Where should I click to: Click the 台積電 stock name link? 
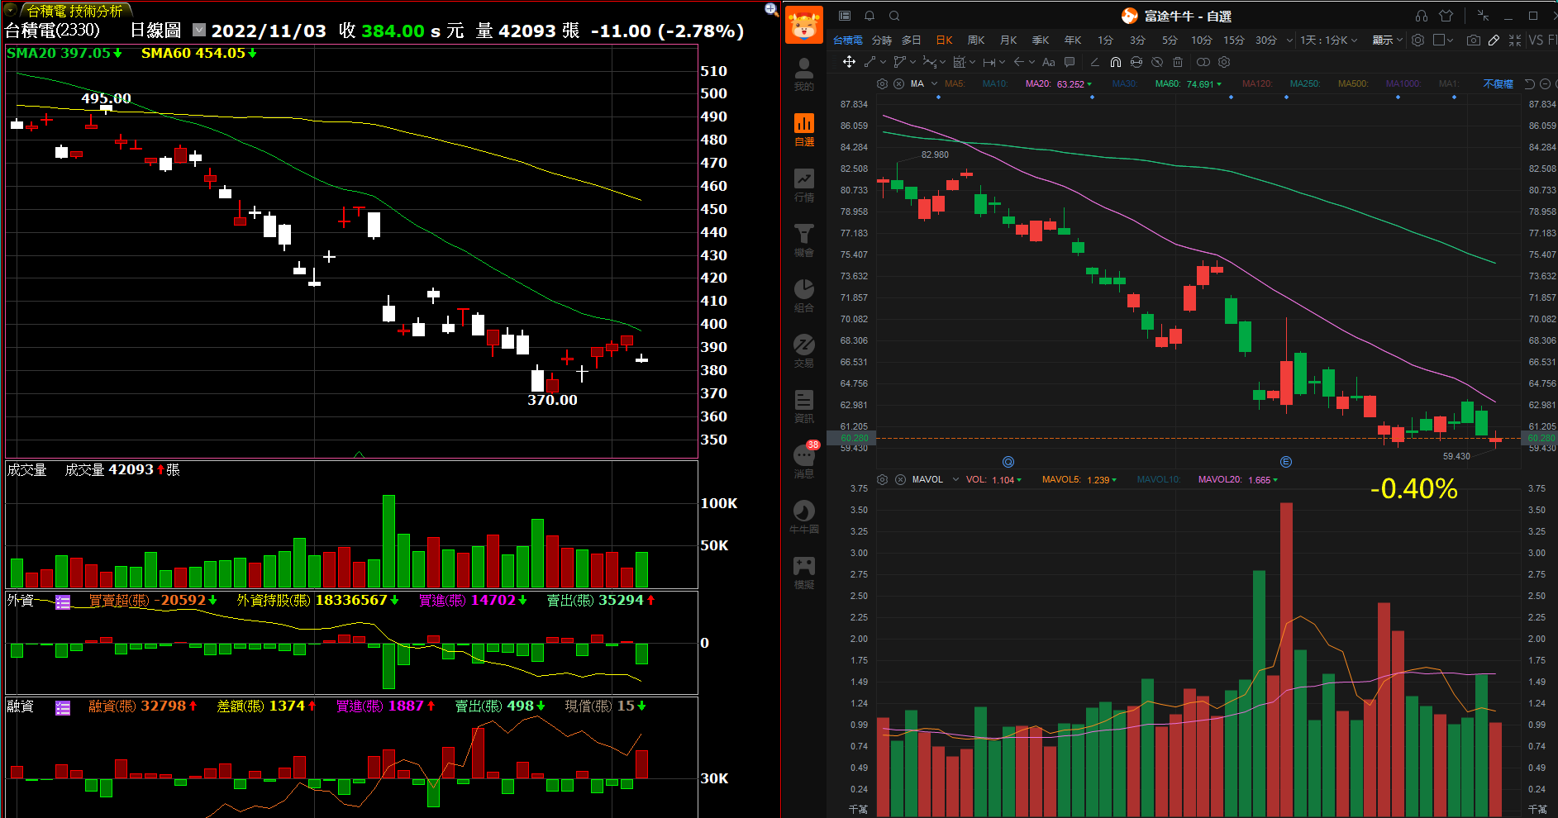(x=848, y=40)
